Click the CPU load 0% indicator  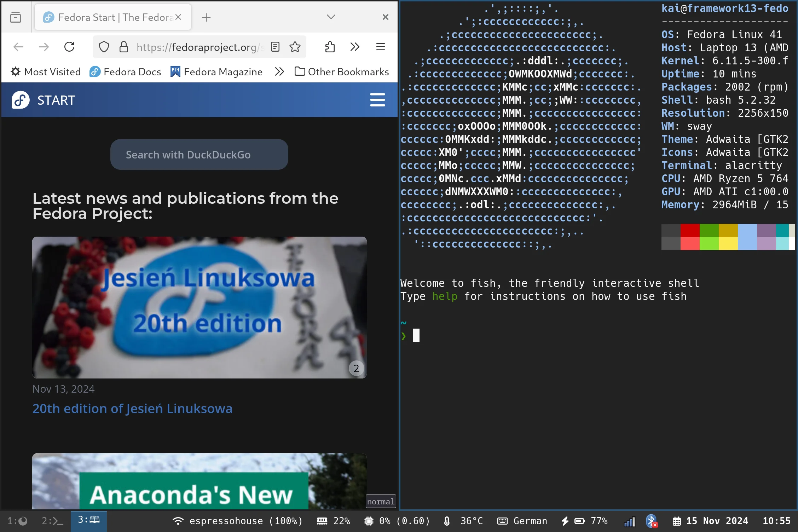tap(397, 521)
